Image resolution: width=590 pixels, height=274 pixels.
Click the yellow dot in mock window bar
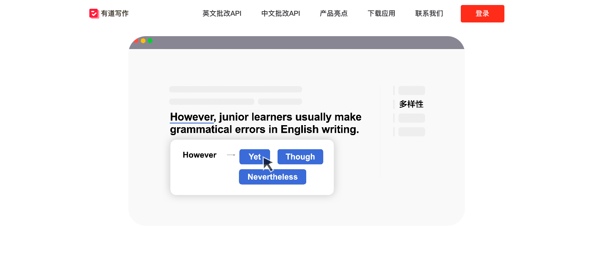click(x=143, y=41)
